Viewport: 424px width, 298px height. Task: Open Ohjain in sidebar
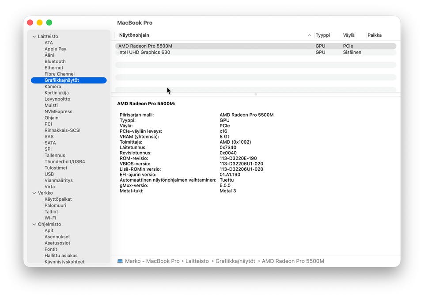click(x=51, y=118)
